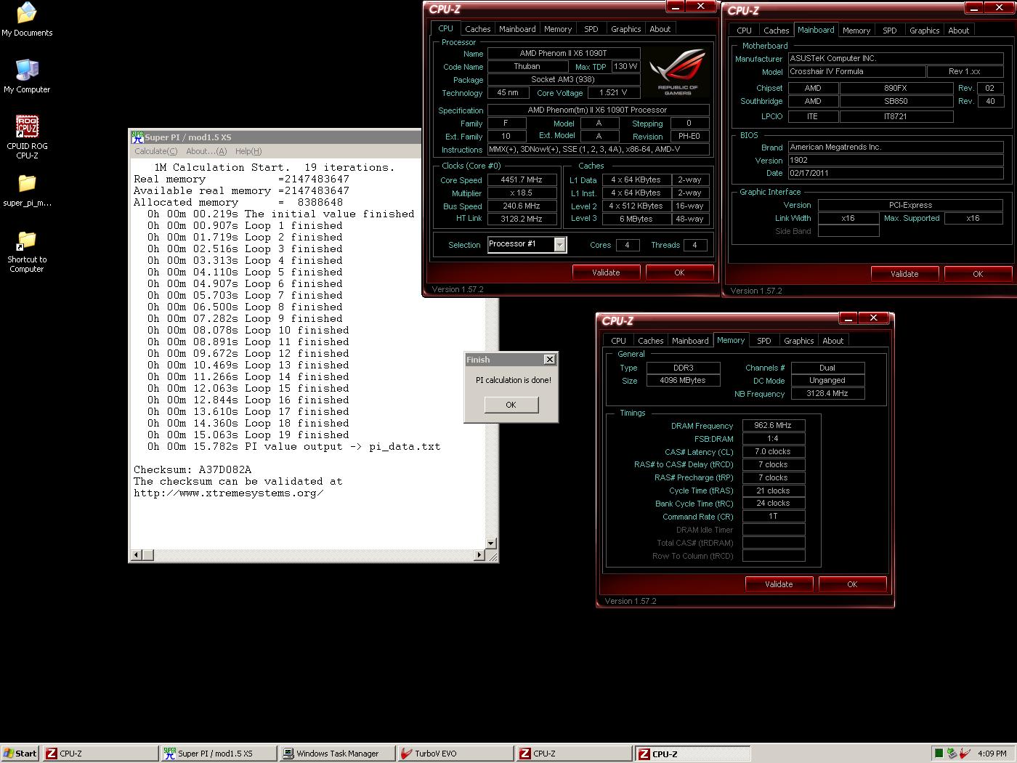Click Super PI vertical scrollbar down arrow
This screenshot has width=1017, height=763.
[491, 544]
